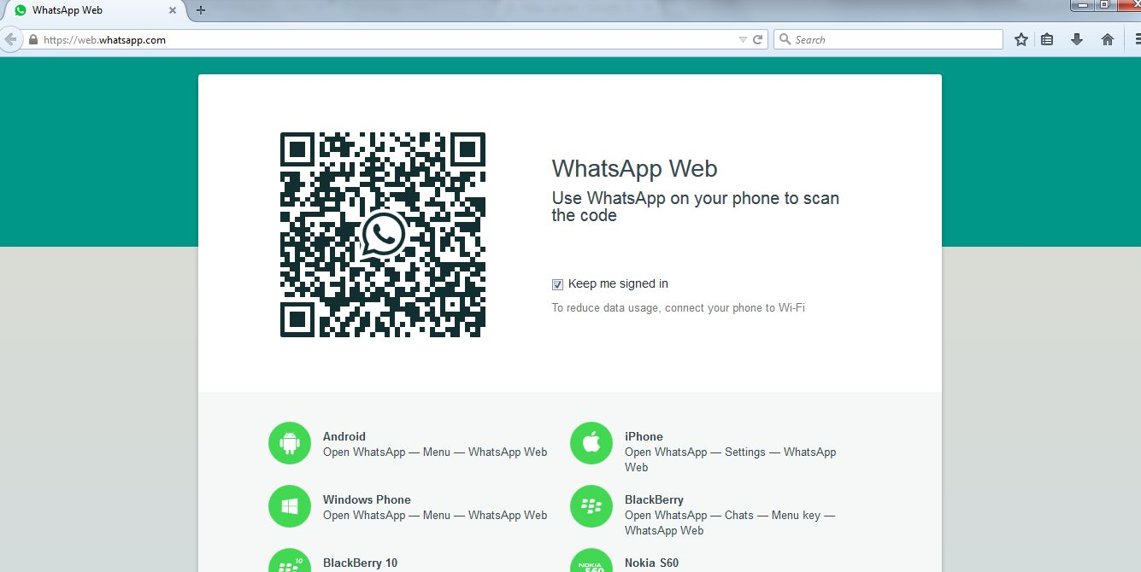Click the QR code image

coord(383,235)
